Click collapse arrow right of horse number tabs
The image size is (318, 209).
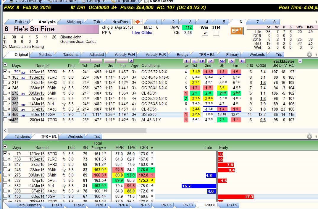tap(316, 22)
